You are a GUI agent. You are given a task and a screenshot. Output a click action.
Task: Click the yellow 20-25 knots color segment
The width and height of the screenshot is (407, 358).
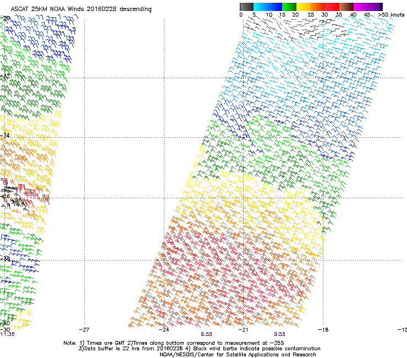click(304, 7)
